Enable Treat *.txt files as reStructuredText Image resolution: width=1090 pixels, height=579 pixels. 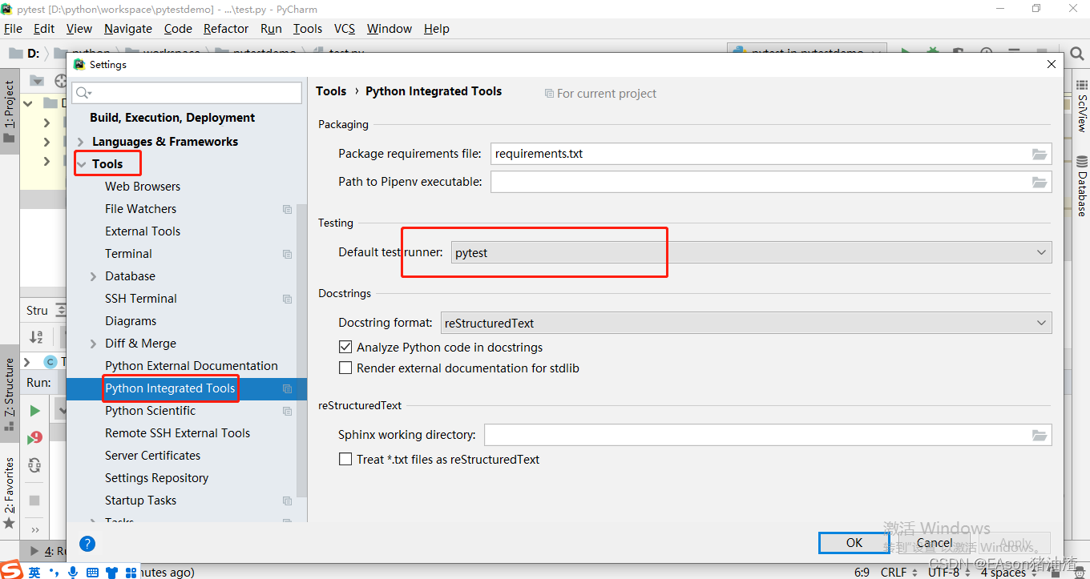pyautogui.click(x=345, y=460)
